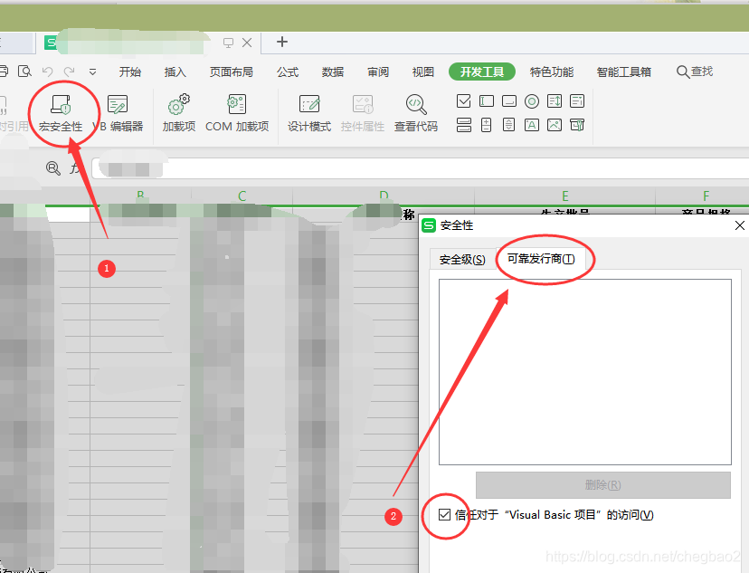Click the document tab display-mode icon

[228, 43]
